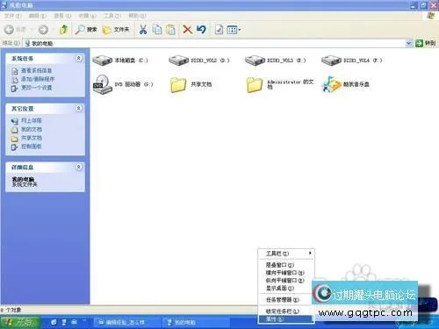
Task: Open the 搜索 search tool
Action: [x=86, y=30]
